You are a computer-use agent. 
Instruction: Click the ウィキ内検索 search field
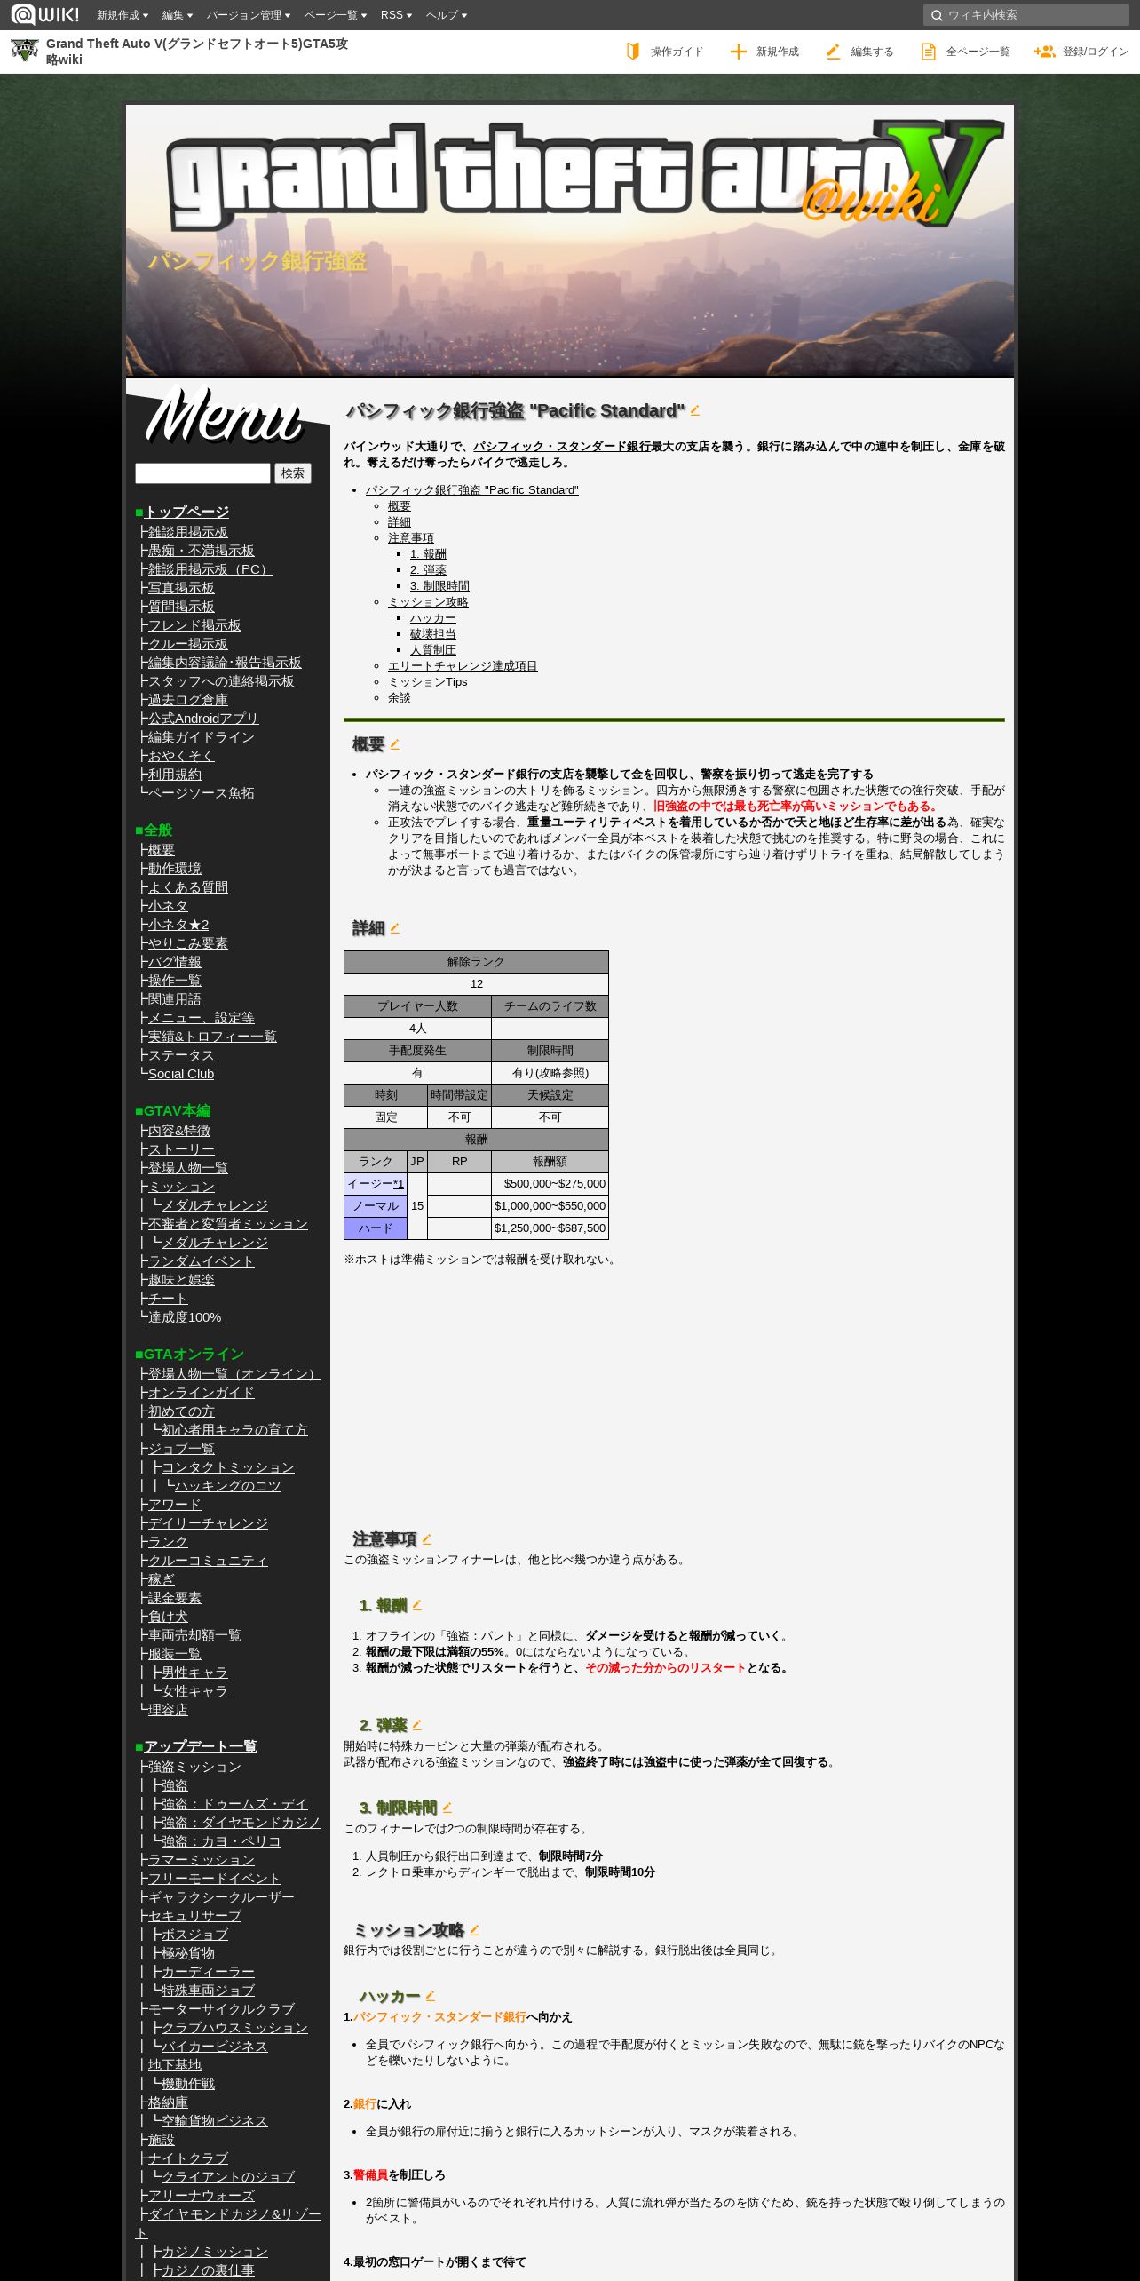click(1026, 15)
